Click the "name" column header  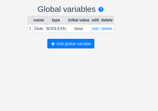click(39, 20)
